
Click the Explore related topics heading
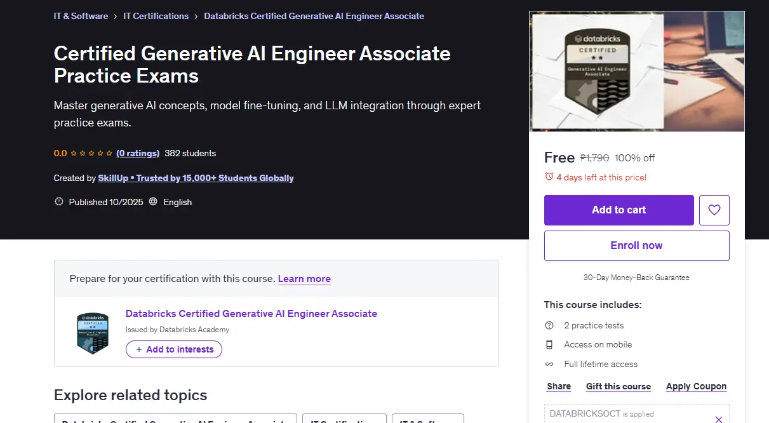point(131,395)
